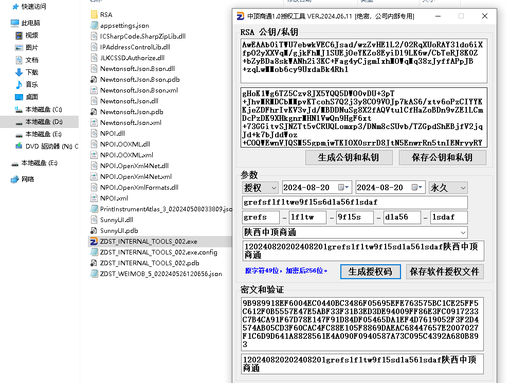Open the RSA folder
The height and width of the screenshot is (383, 510).
pos(106,15)
